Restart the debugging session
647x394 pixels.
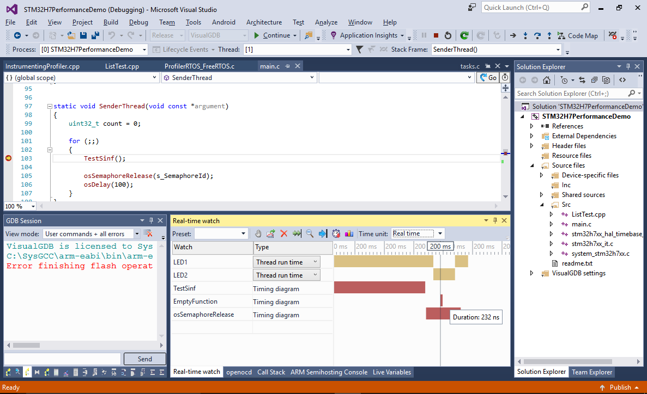click(x=448, y=35)
